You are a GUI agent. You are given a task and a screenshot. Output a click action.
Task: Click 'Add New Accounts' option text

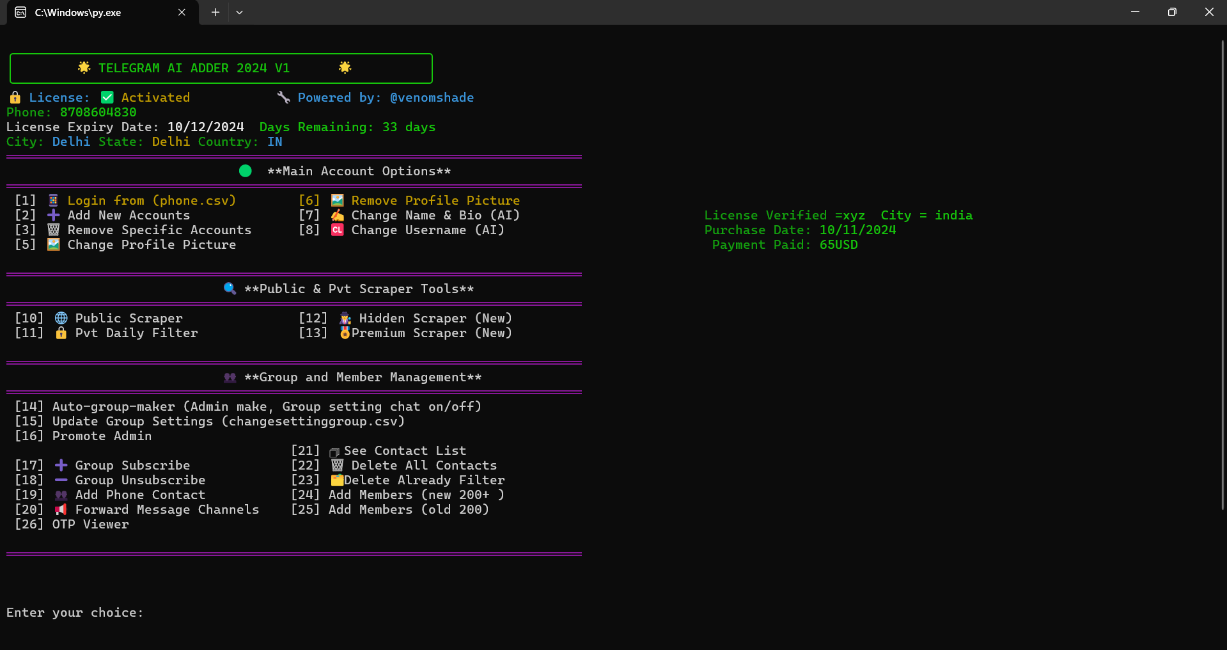pos(129,215)
